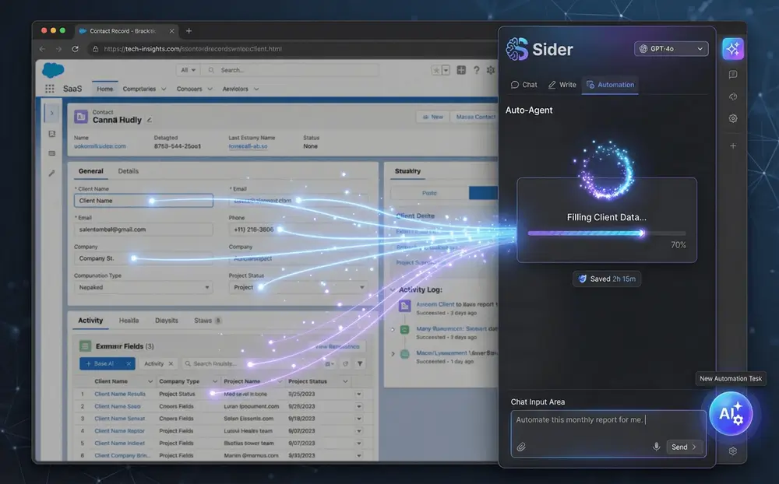Switch to the Sider Write tab
Viewport: 779px width, 484px height.
(x=562, y=85)
